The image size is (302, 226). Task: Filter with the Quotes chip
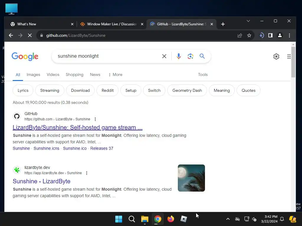(x=248, y=90)
